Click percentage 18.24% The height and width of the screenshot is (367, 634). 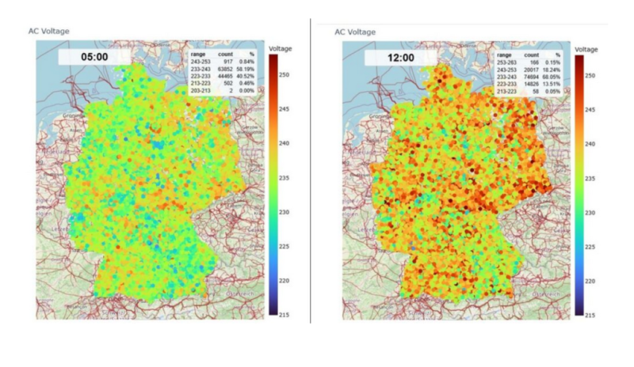click(552, 70)
